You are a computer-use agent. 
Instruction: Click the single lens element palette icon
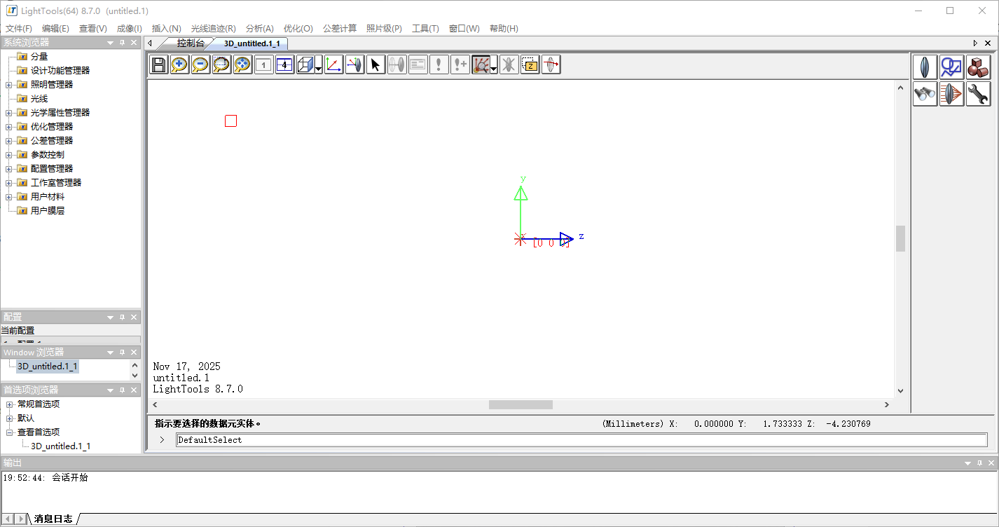pyautogui.click(x=925, y=67)
